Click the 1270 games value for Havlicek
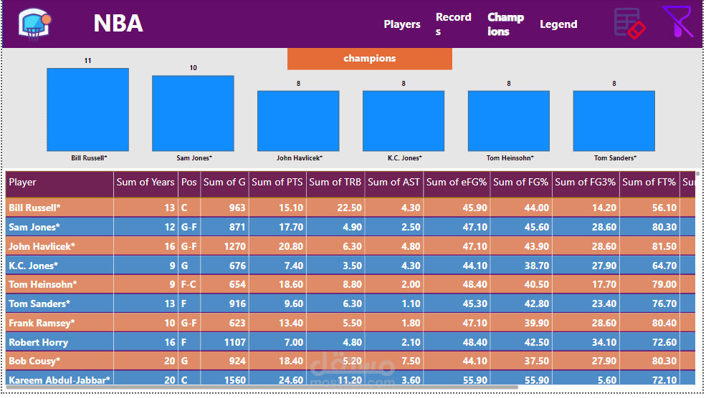 pos(235,246)
